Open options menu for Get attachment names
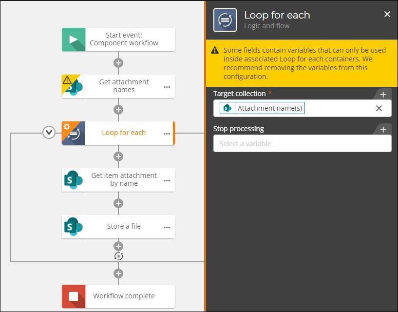Image resolution: width=398 pixels, height=312 pixels. point(167,87)
